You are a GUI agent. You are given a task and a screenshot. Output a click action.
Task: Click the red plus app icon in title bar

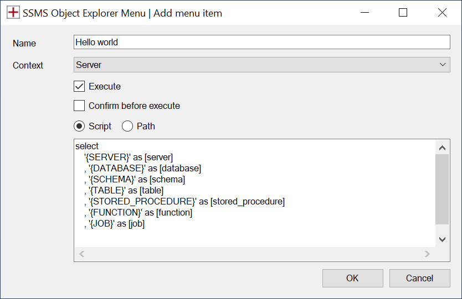(13, 13)
